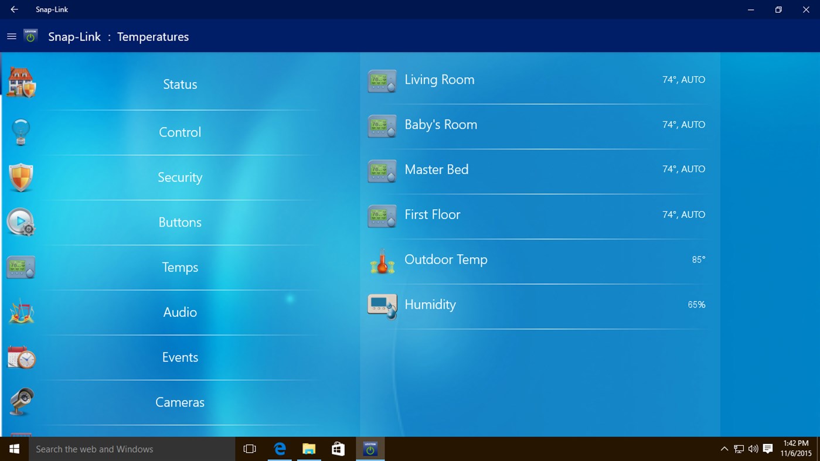This screenshot has width=820, height=461.
Task: Click the Security shield icon
Action: click(21, 177)
